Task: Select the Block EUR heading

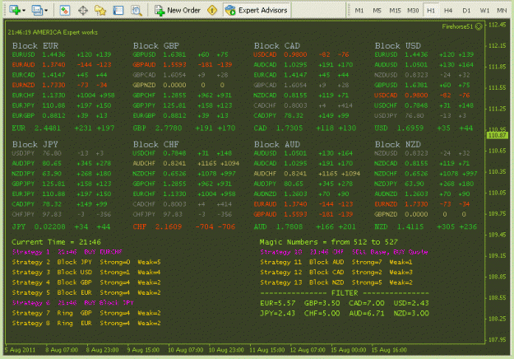Action: click(35, 45)
